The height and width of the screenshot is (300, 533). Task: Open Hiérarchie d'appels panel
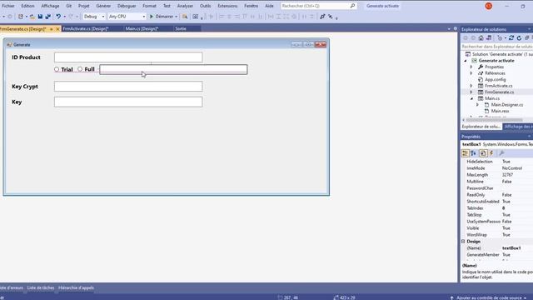[76, 287]
